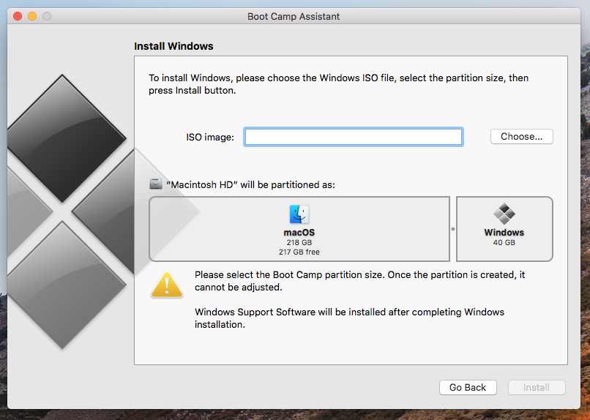This screenshot has height=420, width=590.
Task: Close the Boot Camp Assistant window
Action: tap(18, 16)
